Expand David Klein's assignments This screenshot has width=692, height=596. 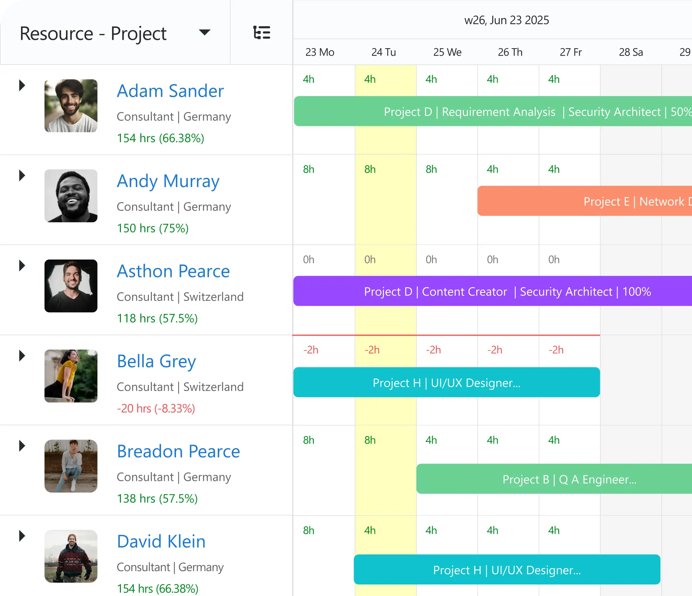(22, 536)
